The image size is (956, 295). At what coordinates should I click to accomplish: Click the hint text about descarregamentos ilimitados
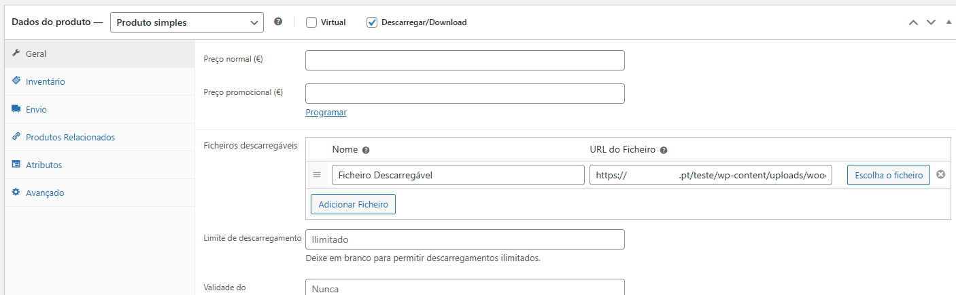(x=423, y=258)
